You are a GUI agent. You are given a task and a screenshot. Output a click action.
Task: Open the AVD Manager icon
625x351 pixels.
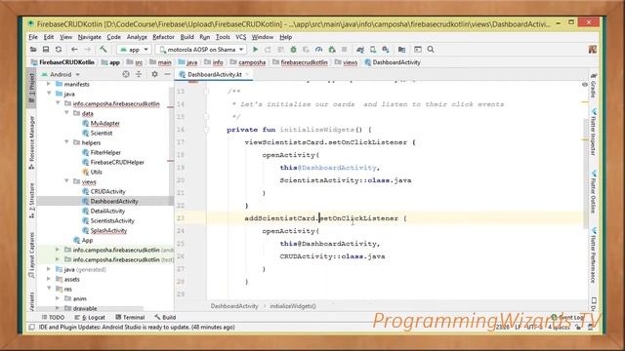coord(373,50)
